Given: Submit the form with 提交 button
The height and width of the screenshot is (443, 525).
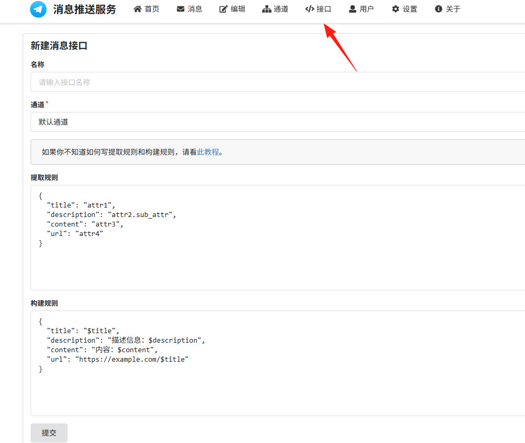Looking at the screenshot, I should pyautogui.click(x=49, y=432).
